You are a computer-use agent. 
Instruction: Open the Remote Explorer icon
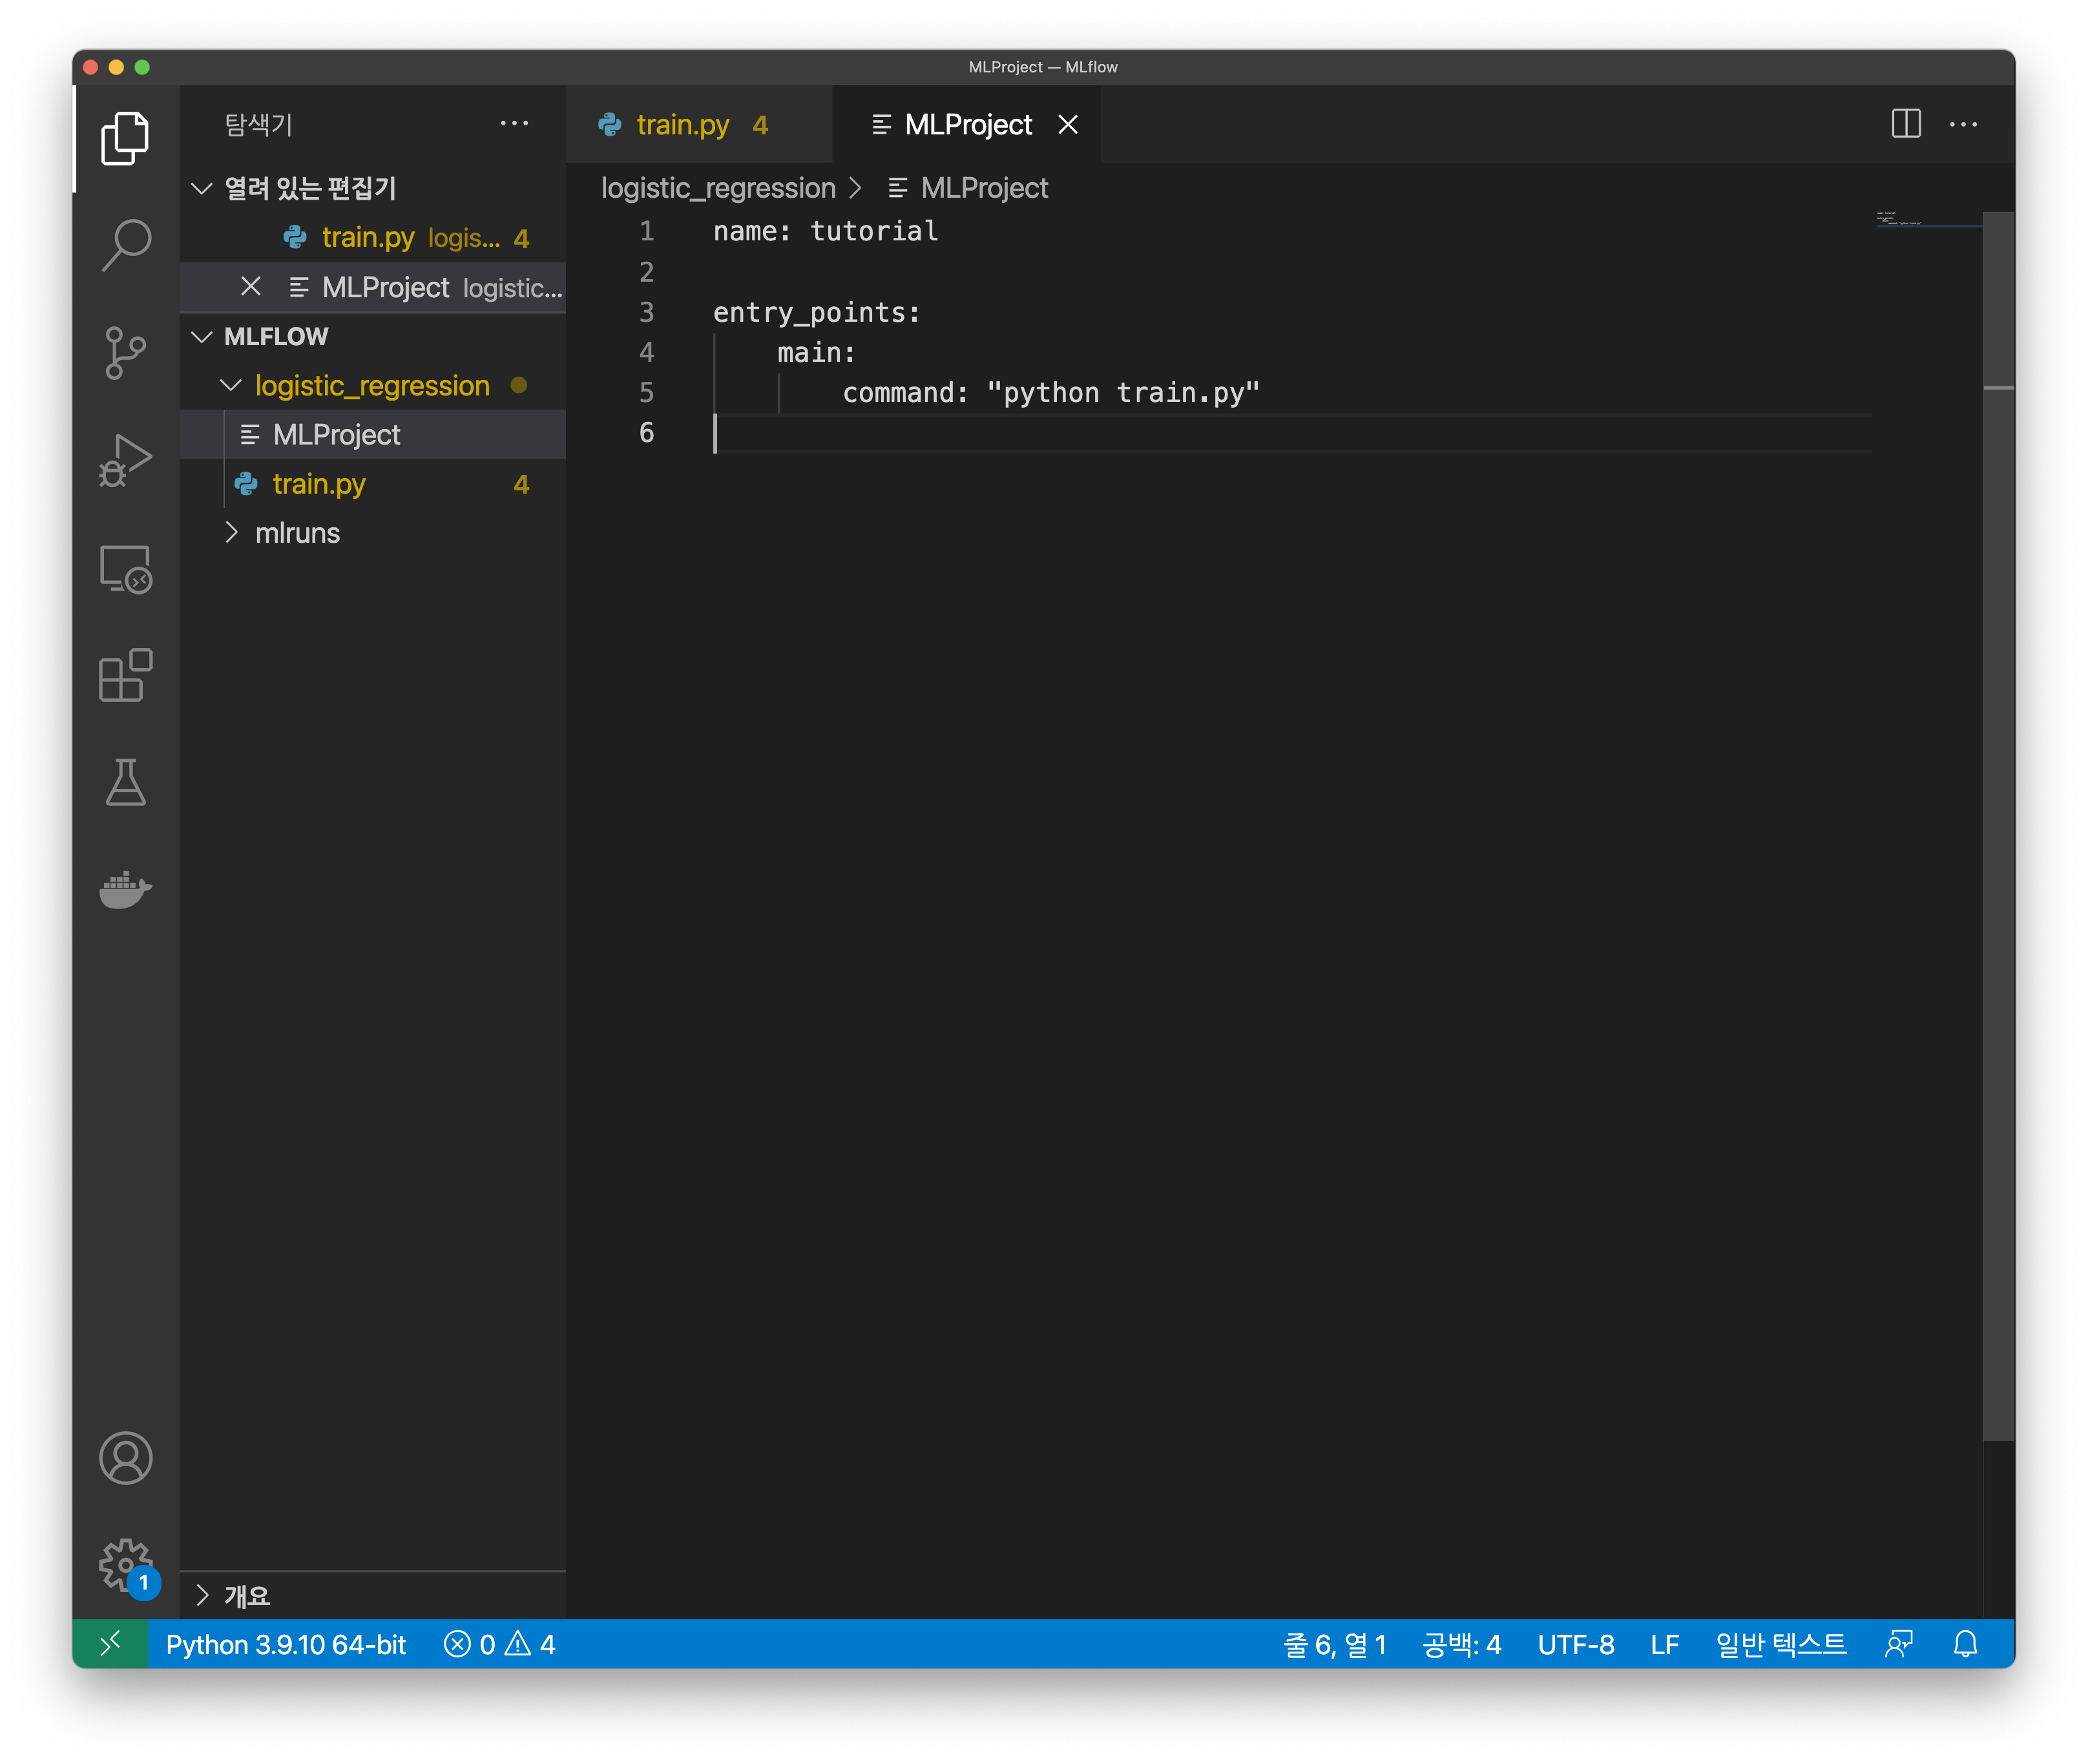(126, 568)
